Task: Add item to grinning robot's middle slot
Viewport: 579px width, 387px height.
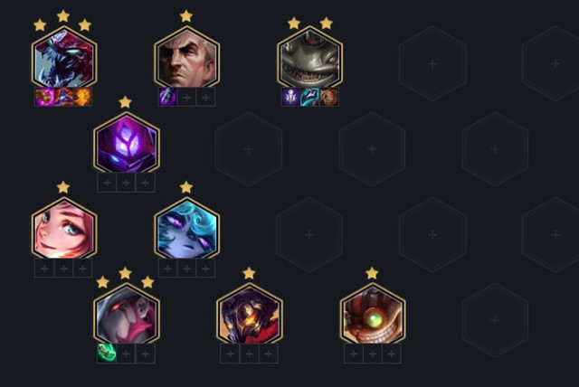Action: pyautogui.click(x=373, y=354)
